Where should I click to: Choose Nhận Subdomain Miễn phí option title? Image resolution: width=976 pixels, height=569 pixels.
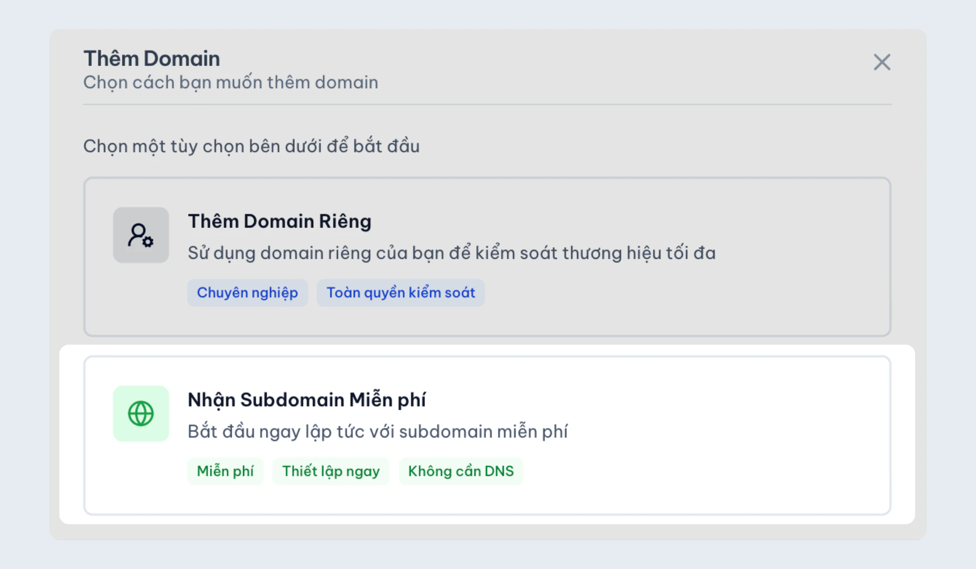click(x=307, y=400)
